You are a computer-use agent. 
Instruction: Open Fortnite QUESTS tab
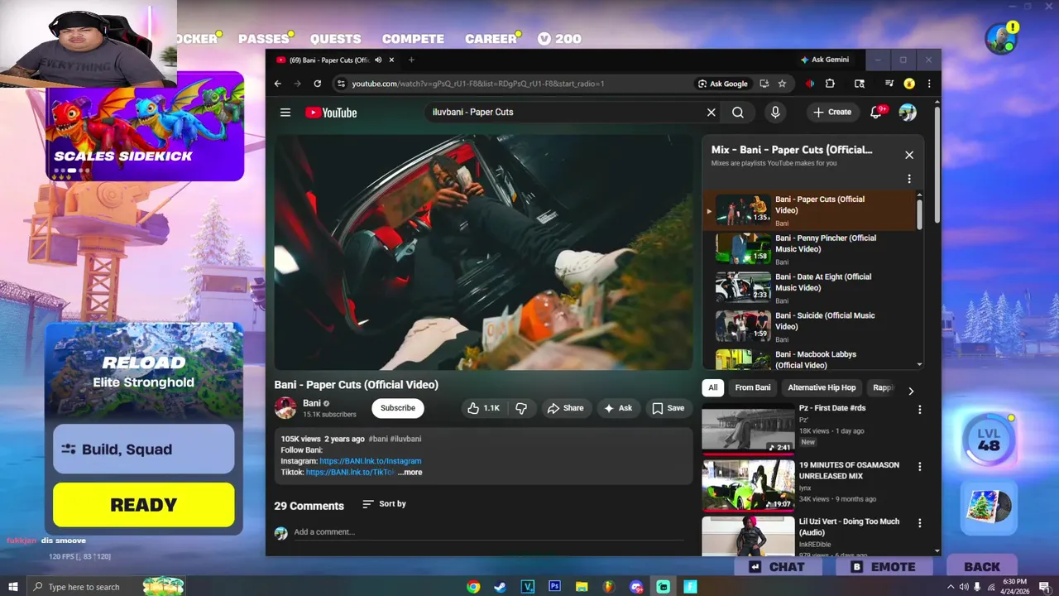coord(335,39)
